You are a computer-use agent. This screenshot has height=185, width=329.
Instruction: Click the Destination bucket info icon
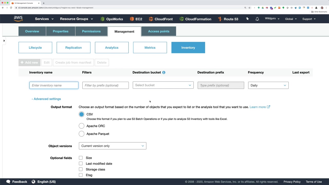coord(164,72)
